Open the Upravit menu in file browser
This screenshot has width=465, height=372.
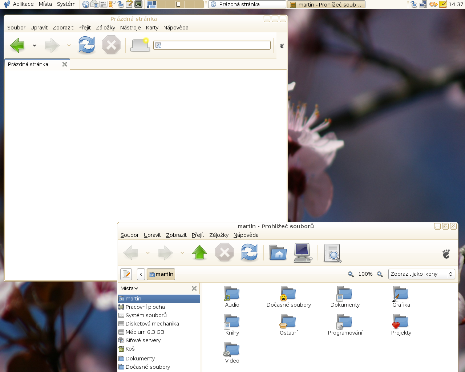[152, 235]
